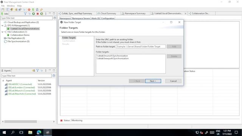Switch to Cloud Summary tab
The height and width of the screenshot is (136, 242).
point(109,14)
